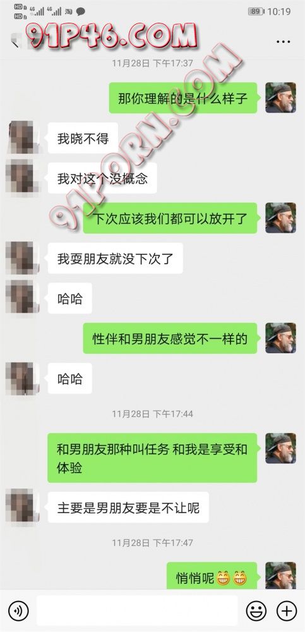This screenshot has width=305, height=632.
Task: Tap the bubble 主要是男朋友要是不让呢
Action: [128, 507]
